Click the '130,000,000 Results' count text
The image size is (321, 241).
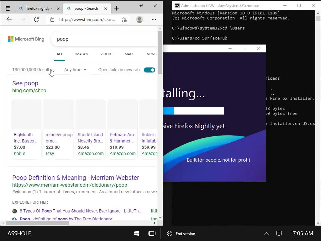[x=31, y=70]
